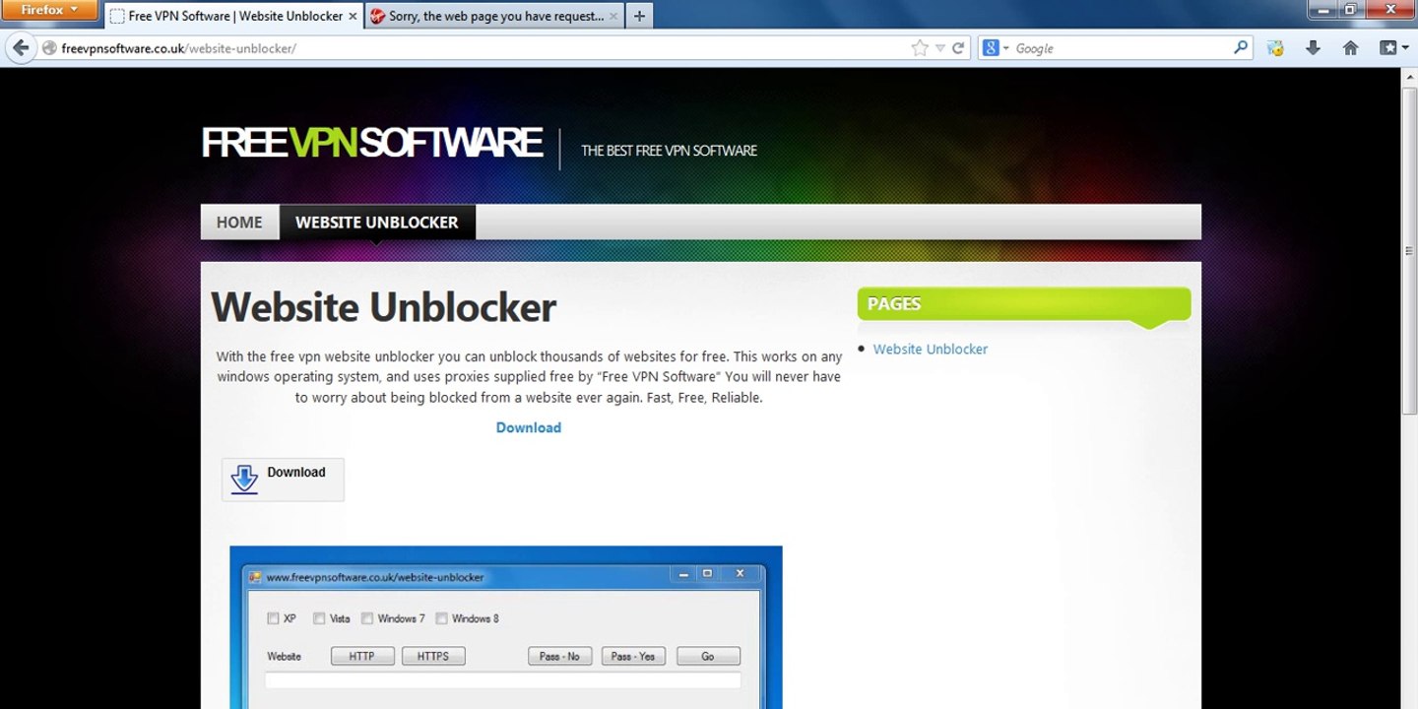Screen dimensions: 1418x709
Task: Bookmark this page with the star icon
Action: (920, 48)
